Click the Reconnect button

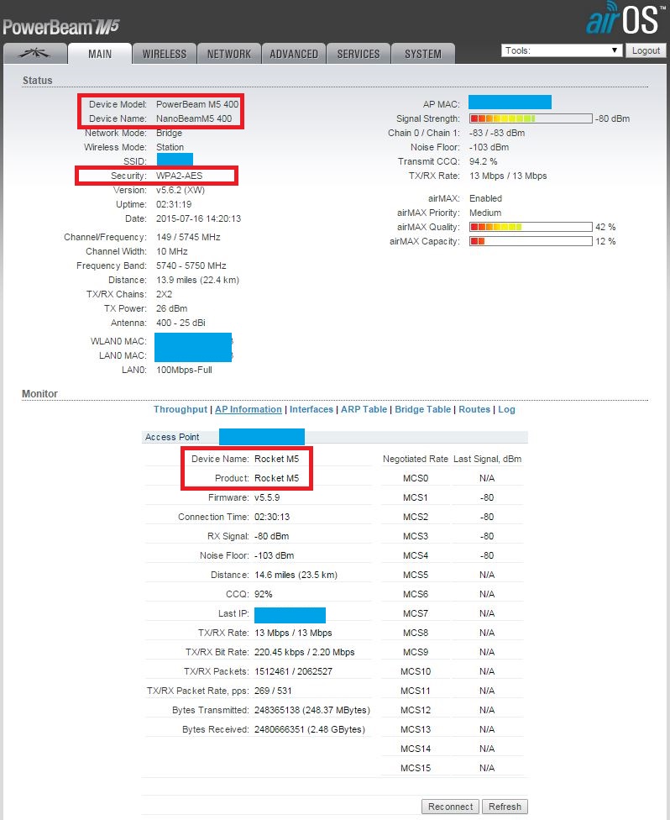(x=451, y=807)
